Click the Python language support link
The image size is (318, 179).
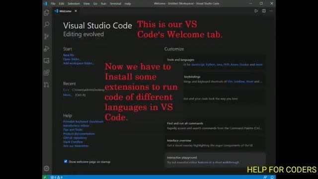(211, 65)
